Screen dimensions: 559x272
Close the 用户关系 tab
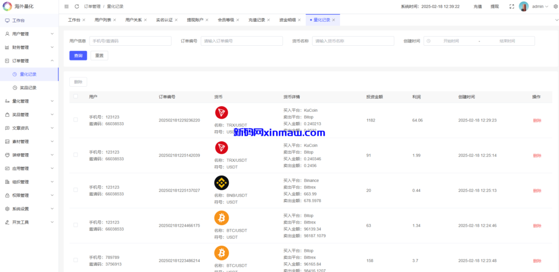[145, 20]
